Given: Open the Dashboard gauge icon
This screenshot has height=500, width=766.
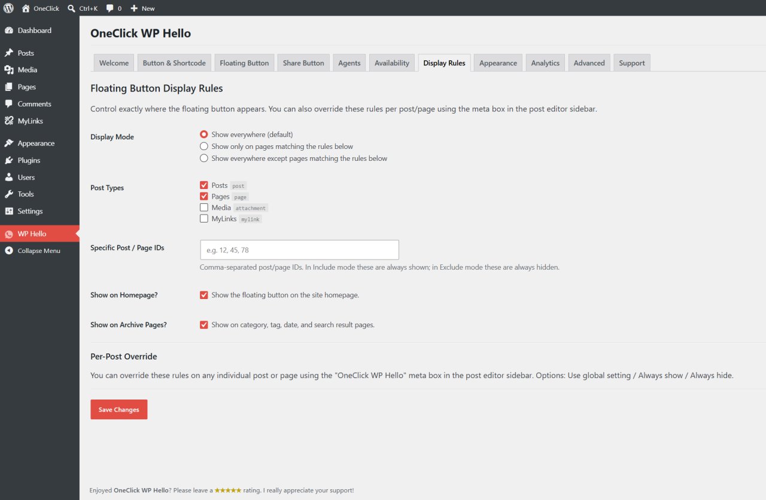Looking at the screenshot, I should tap(9, 31).
